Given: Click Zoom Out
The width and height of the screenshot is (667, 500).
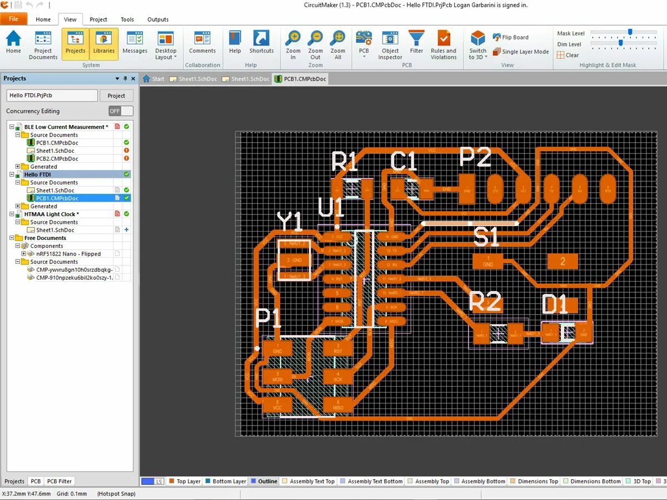Looking at the screenshot, I should [x=315, y=45].
